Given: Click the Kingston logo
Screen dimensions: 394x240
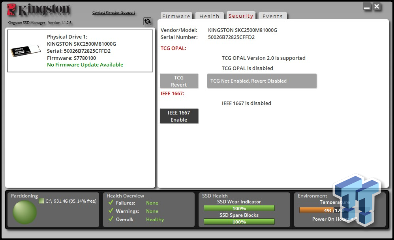Looking at the screenshot, I should (38, 10).
